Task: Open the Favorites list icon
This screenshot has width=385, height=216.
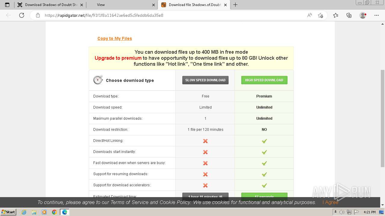Action: (336, 15)
